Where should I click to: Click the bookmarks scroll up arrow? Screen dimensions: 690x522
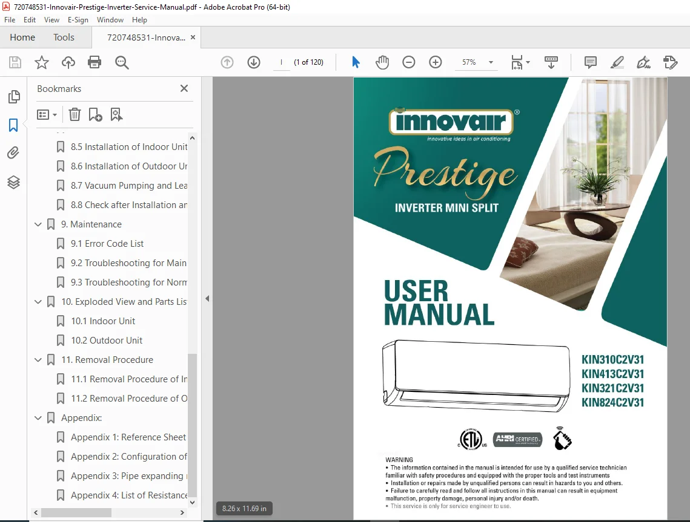coord(192,138)
